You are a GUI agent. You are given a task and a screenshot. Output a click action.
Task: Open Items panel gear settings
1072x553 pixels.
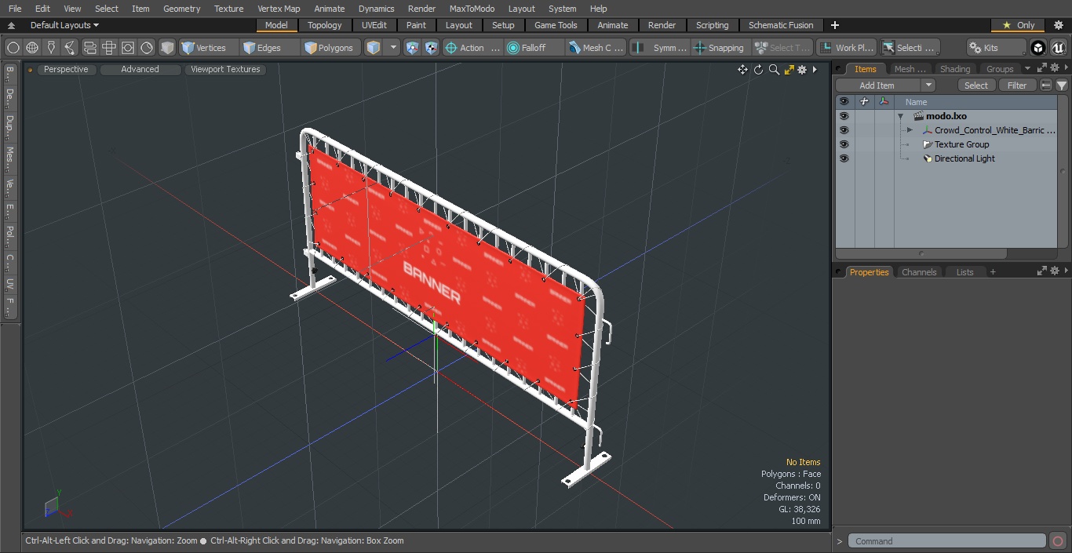(1055, 68)
